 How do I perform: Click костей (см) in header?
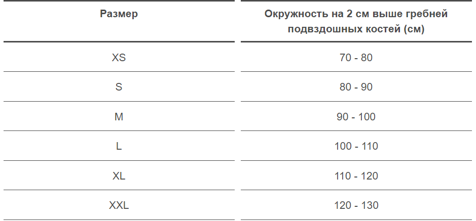coord(392,29)
